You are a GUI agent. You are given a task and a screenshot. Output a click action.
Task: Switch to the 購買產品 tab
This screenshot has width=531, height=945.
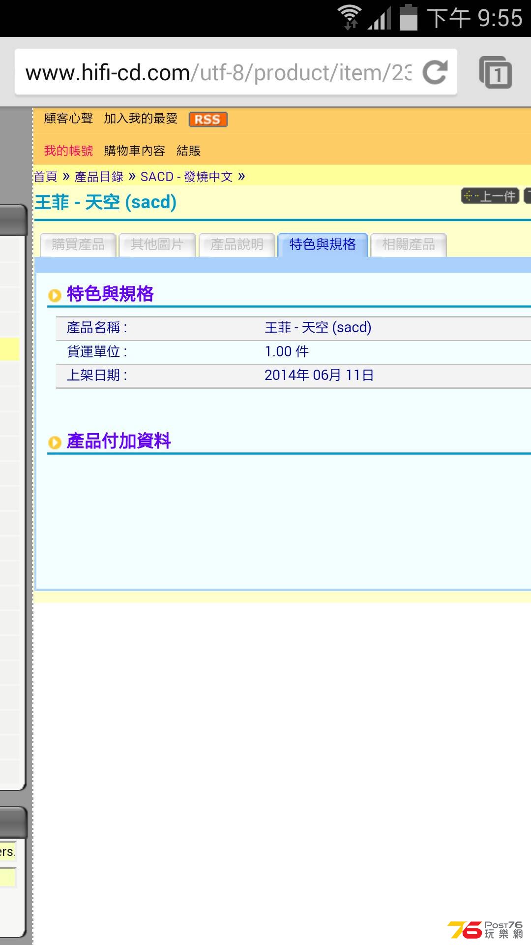click(x=78, y=245)
